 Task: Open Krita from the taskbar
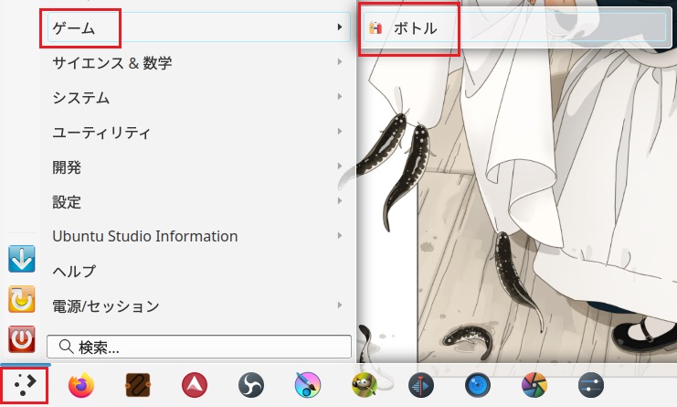point(308,386)
